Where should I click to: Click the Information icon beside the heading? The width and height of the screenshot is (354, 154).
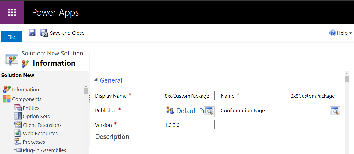click(25, 63)
